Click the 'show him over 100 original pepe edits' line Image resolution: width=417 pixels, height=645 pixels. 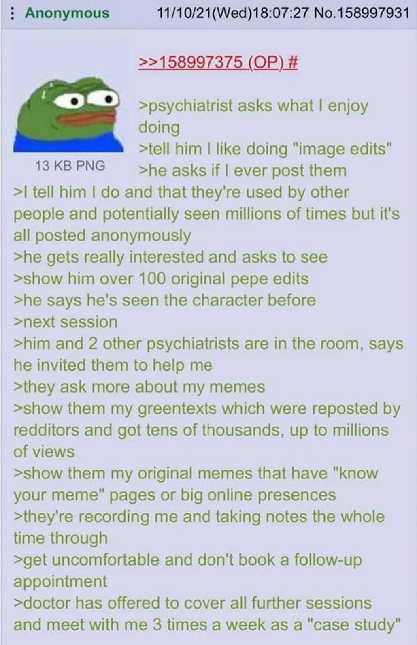click(161, 278)
